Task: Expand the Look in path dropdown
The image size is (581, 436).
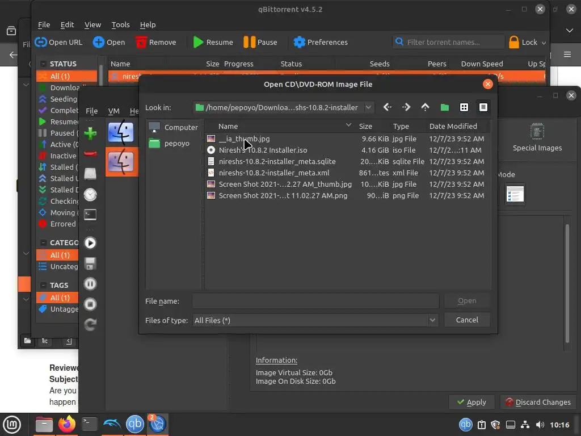Action: pos(368,107)
